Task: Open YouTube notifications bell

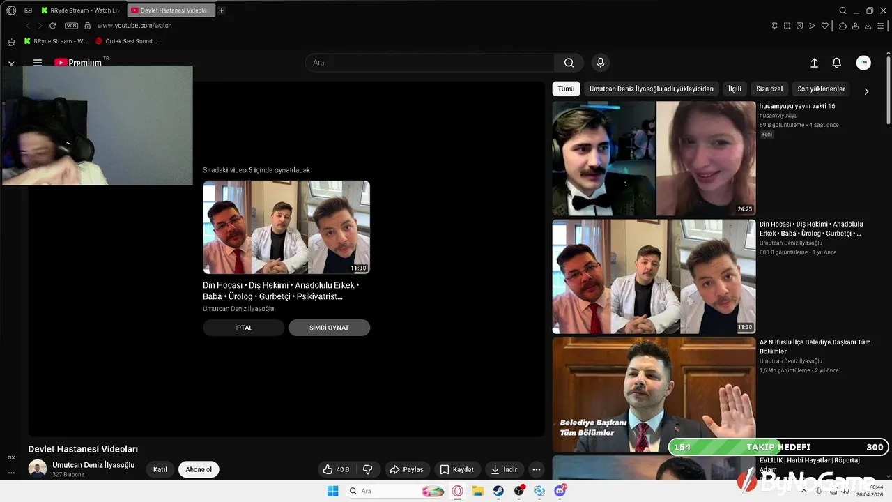Action: click(837, 63)
